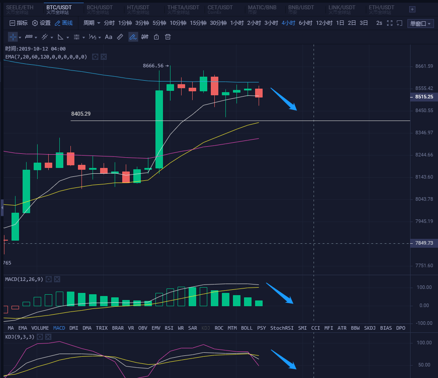The height and width of the screenshot is (378, 438).
Task: Click the add-window screenshot icon
Action: point(400,23)
